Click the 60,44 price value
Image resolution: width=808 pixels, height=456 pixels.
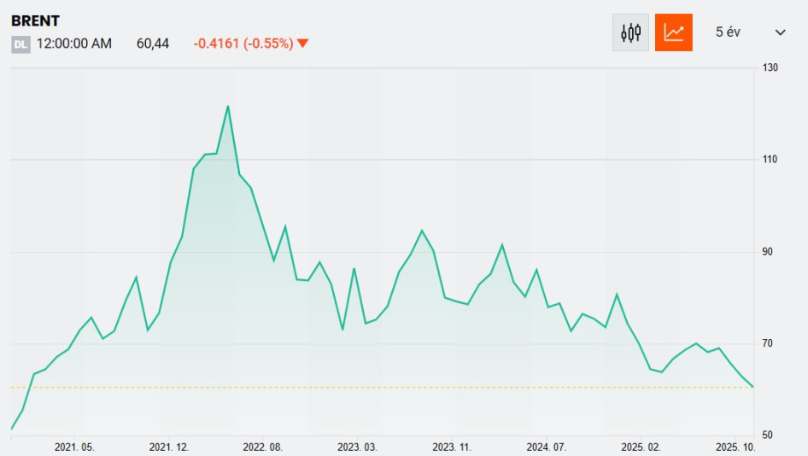click(153, 44)
